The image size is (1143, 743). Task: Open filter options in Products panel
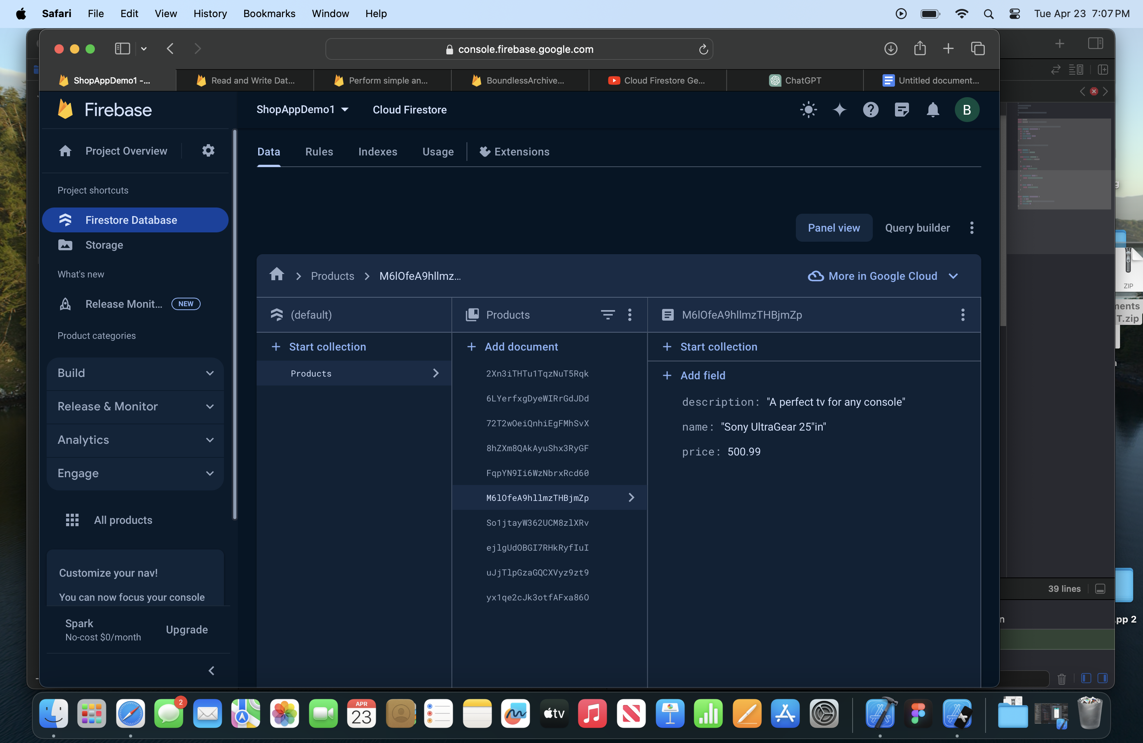[608, 315]
